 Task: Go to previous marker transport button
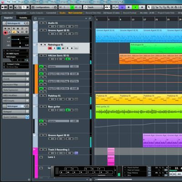click(x=113, y=7)
